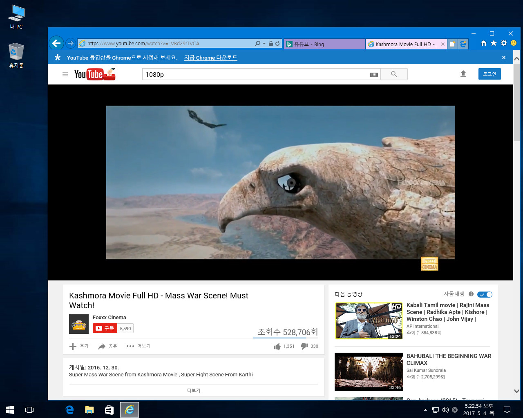The height and width of the screenshot is (418, 523).
Task: Go to the browser Home icon
Action: pos(484,43)
